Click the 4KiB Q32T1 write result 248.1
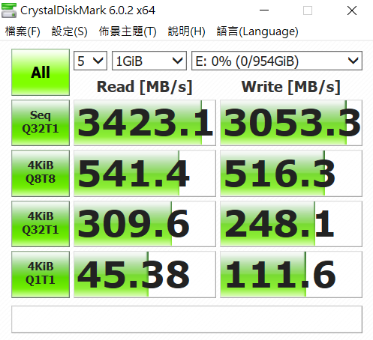Screen dimensions: 373x340 tap(291, 224)
